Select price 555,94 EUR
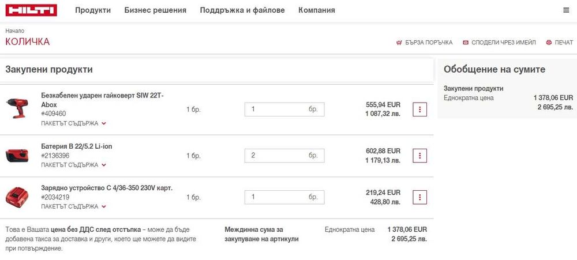Screen dimensions: 577x260 click(383, 105)
